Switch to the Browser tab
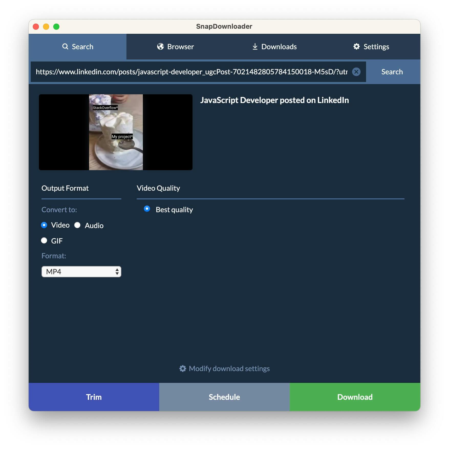 (175, 47)
